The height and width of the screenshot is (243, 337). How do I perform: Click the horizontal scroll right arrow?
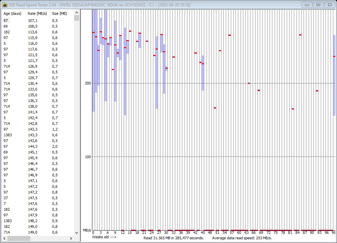tap(71, 238)
